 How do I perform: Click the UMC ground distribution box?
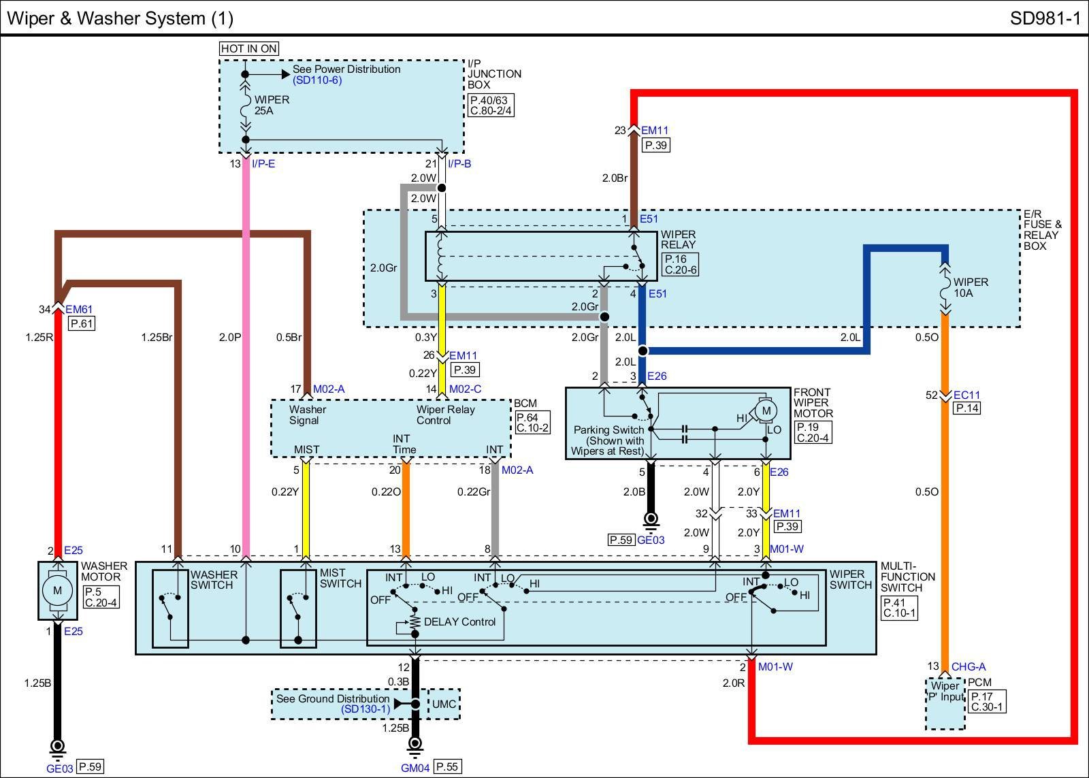click(x=444, y=704)
